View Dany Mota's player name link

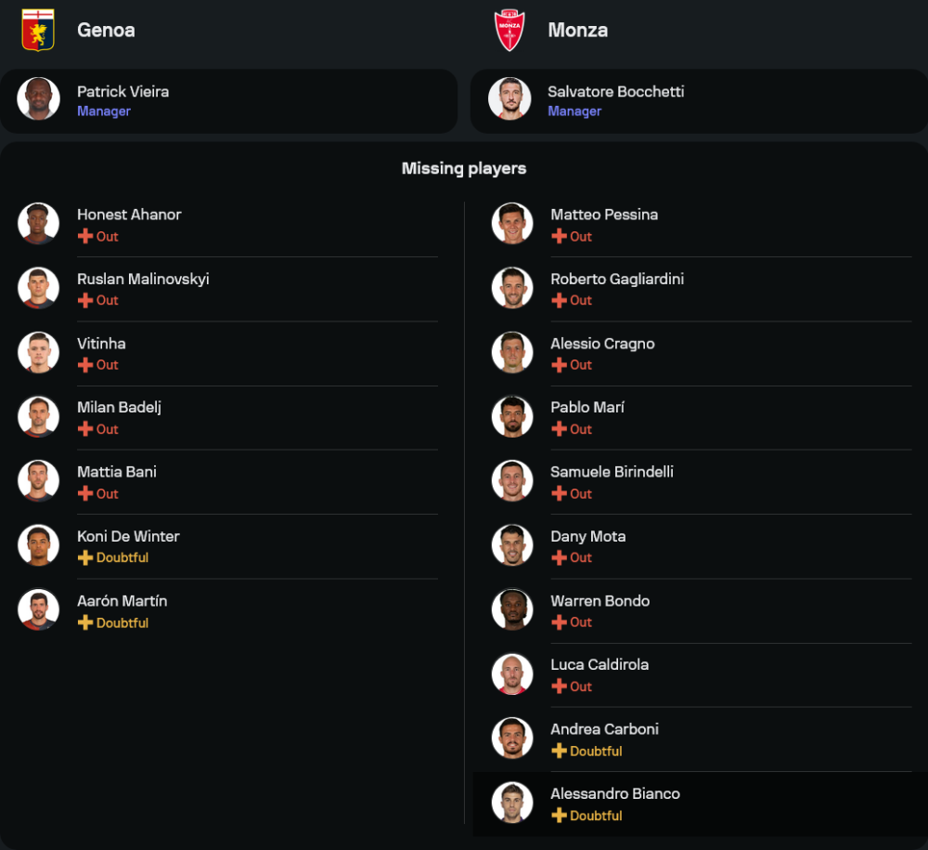tap(587, 537)
